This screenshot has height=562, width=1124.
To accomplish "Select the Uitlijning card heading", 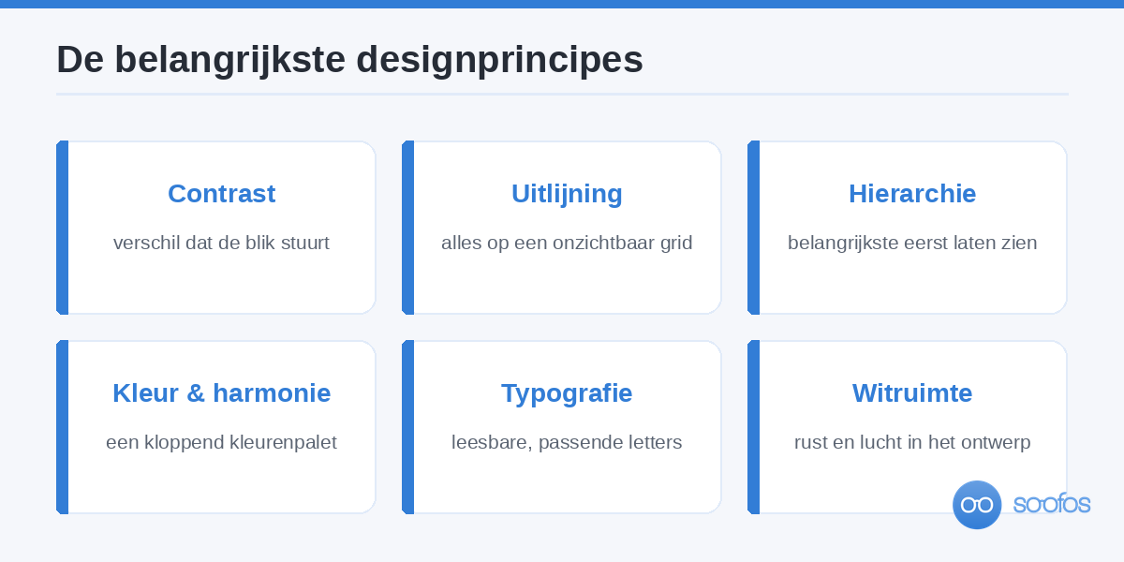I will 567,194.
